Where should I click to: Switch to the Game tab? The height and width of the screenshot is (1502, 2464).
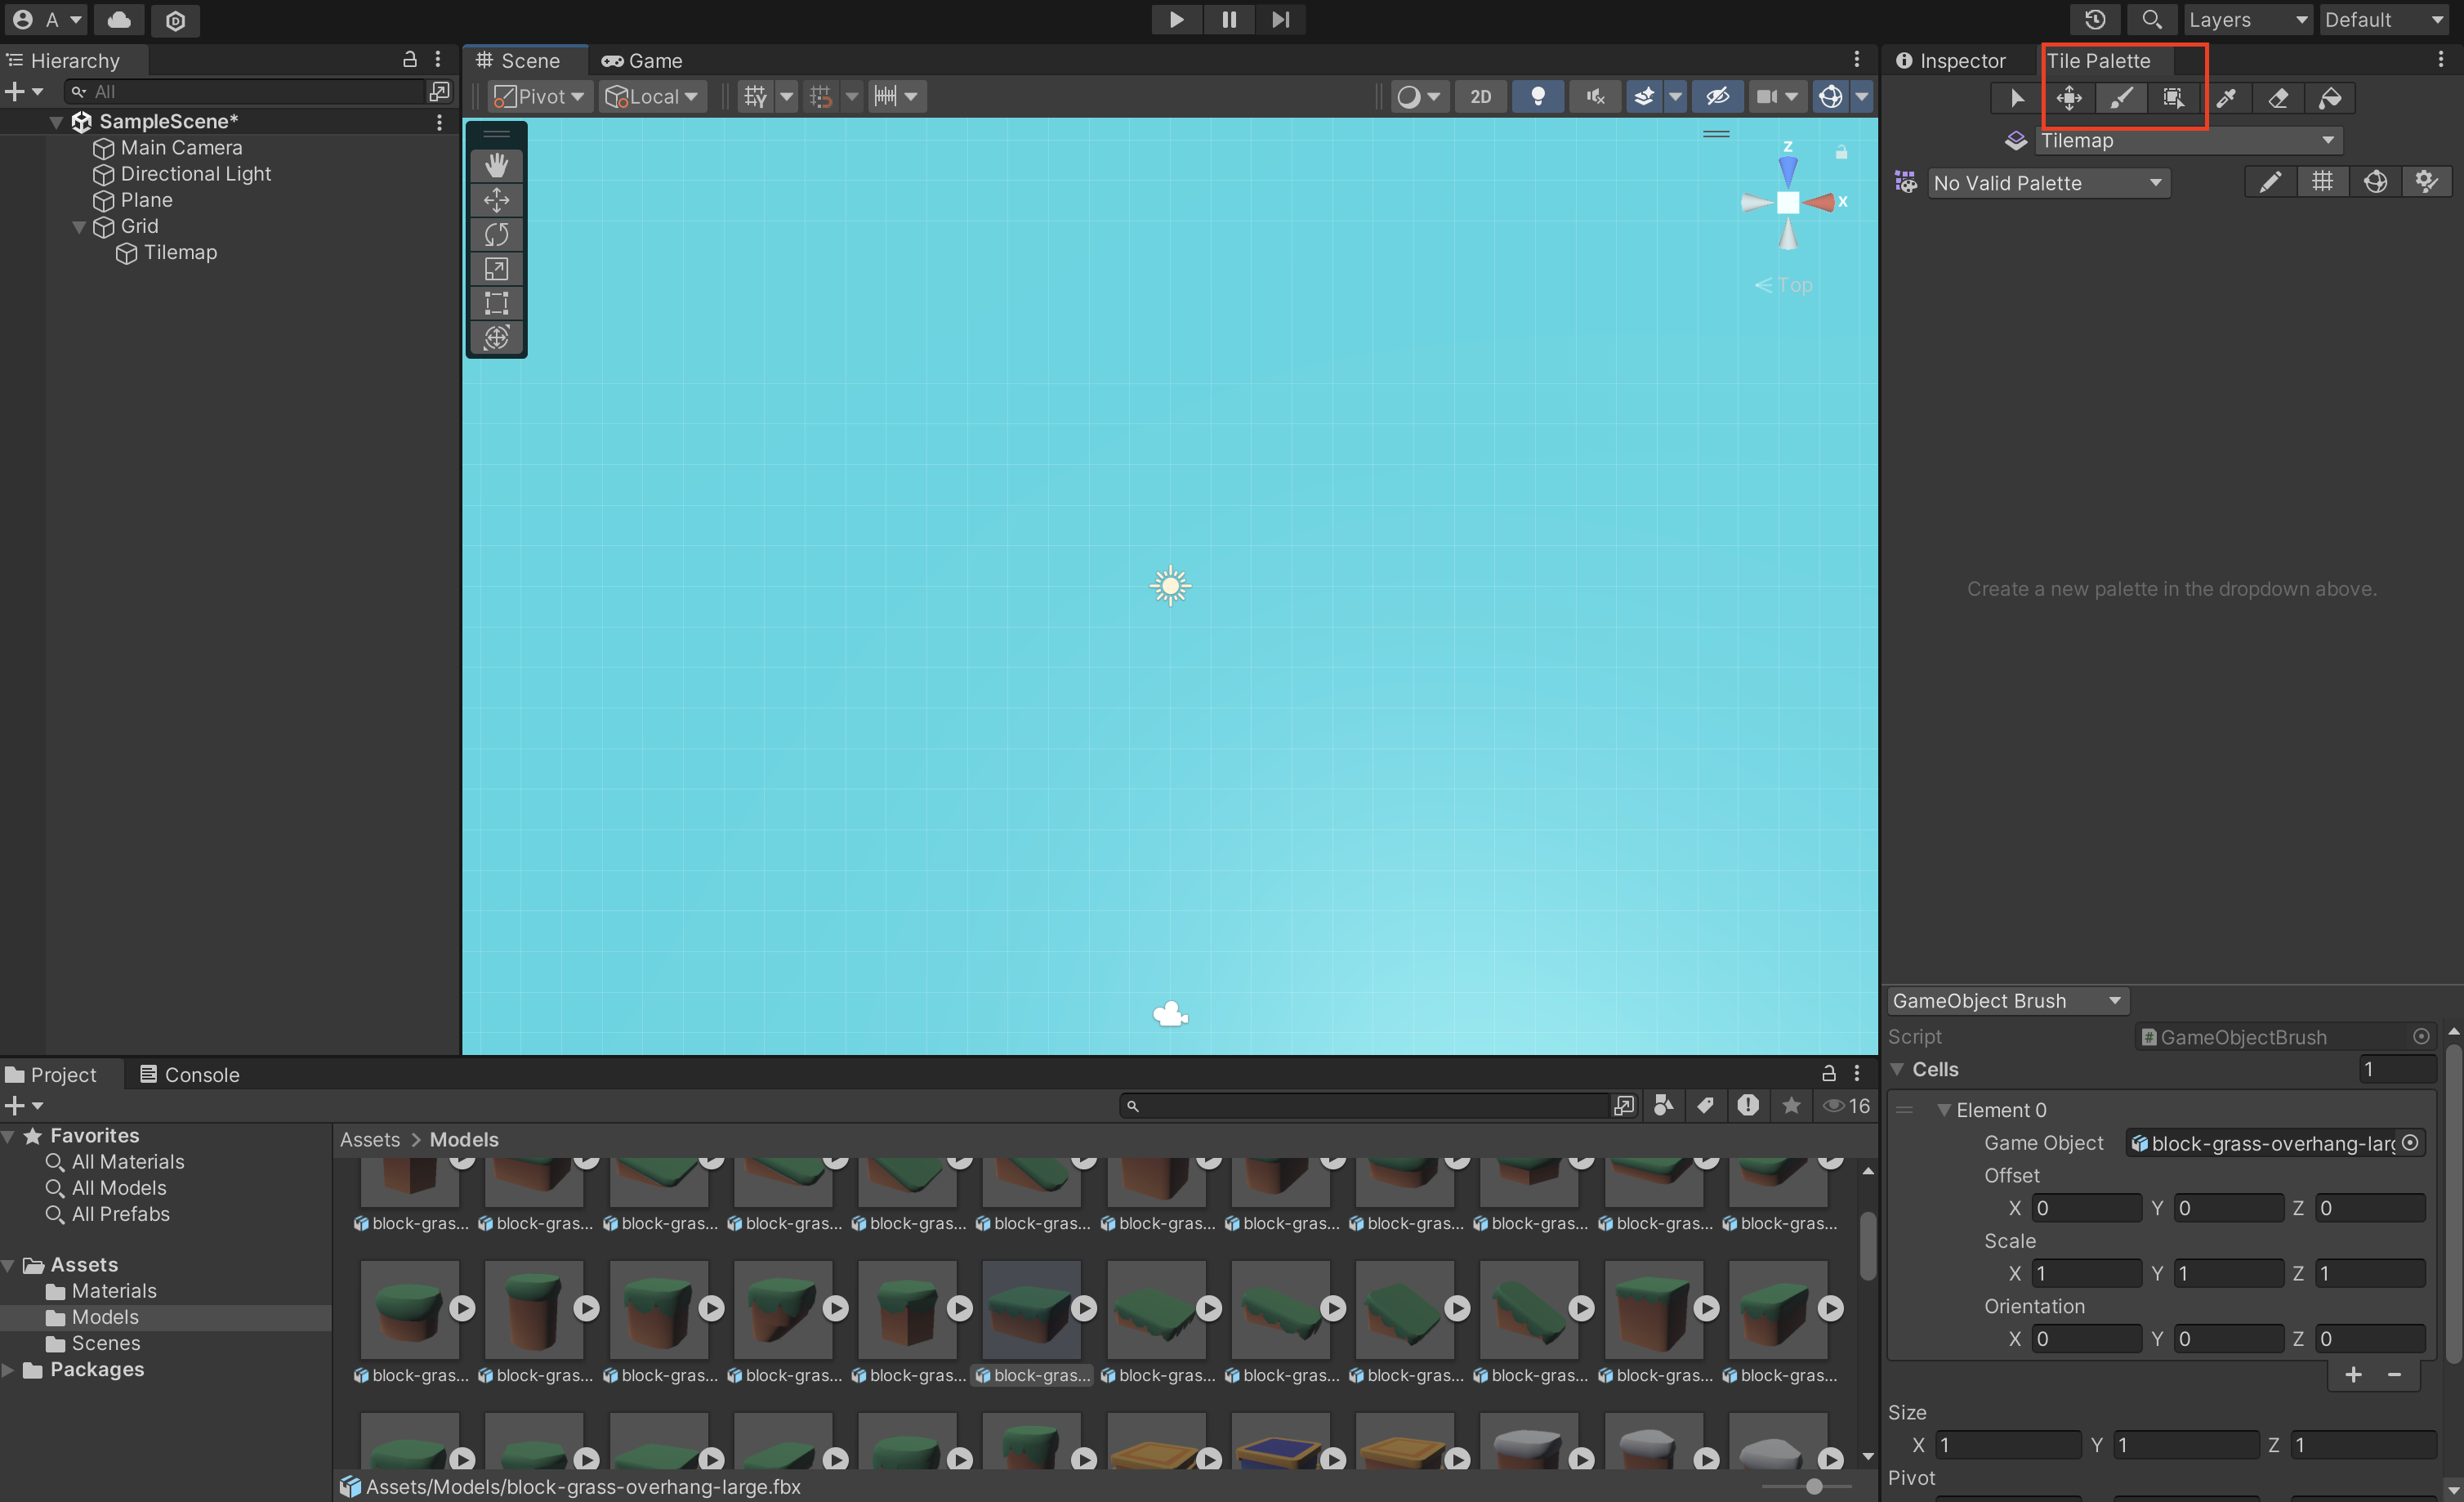pyautogui.click(x=642, y=61)
